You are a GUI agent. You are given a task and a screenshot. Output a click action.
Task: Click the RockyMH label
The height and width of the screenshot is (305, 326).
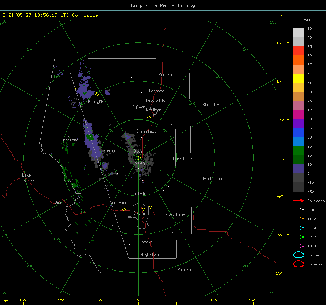[96, 102]
